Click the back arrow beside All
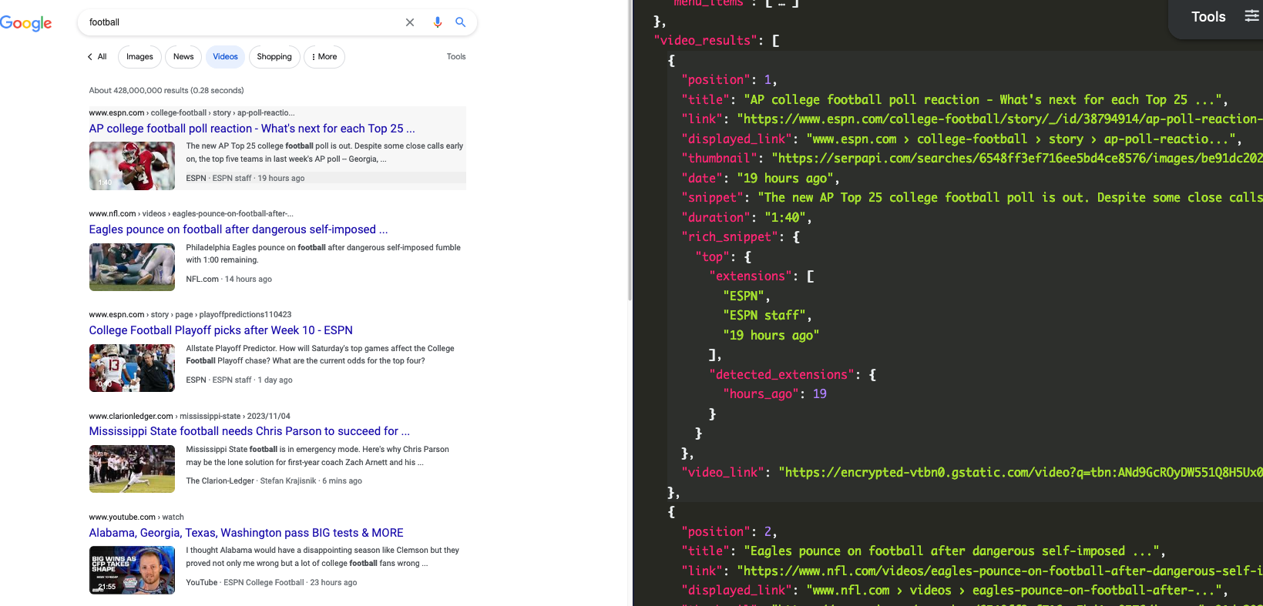The height and width of the screenshot is (606, 1263). click(90, 57)
